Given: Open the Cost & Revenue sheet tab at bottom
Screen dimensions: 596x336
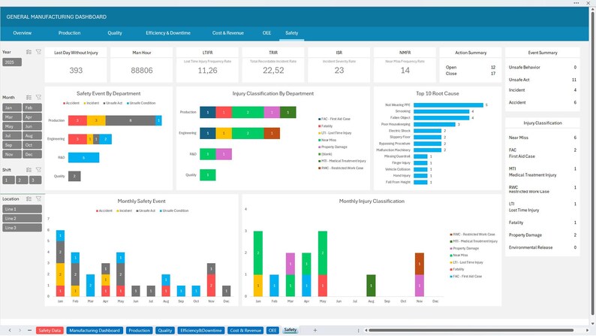Looking at the screenshot, I should click(x=245, y=330).
